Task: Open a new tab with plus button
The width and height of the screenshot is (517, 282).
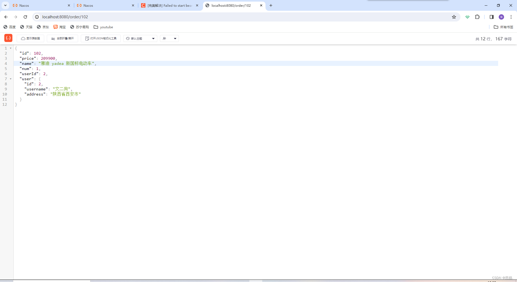Action: (x=271, y=5)
